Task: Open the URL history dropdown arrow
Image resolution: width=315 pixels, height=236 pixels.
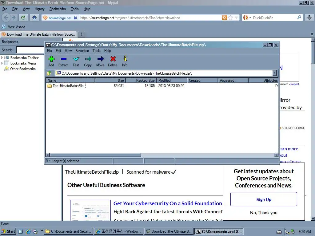Action: [237, 18]
